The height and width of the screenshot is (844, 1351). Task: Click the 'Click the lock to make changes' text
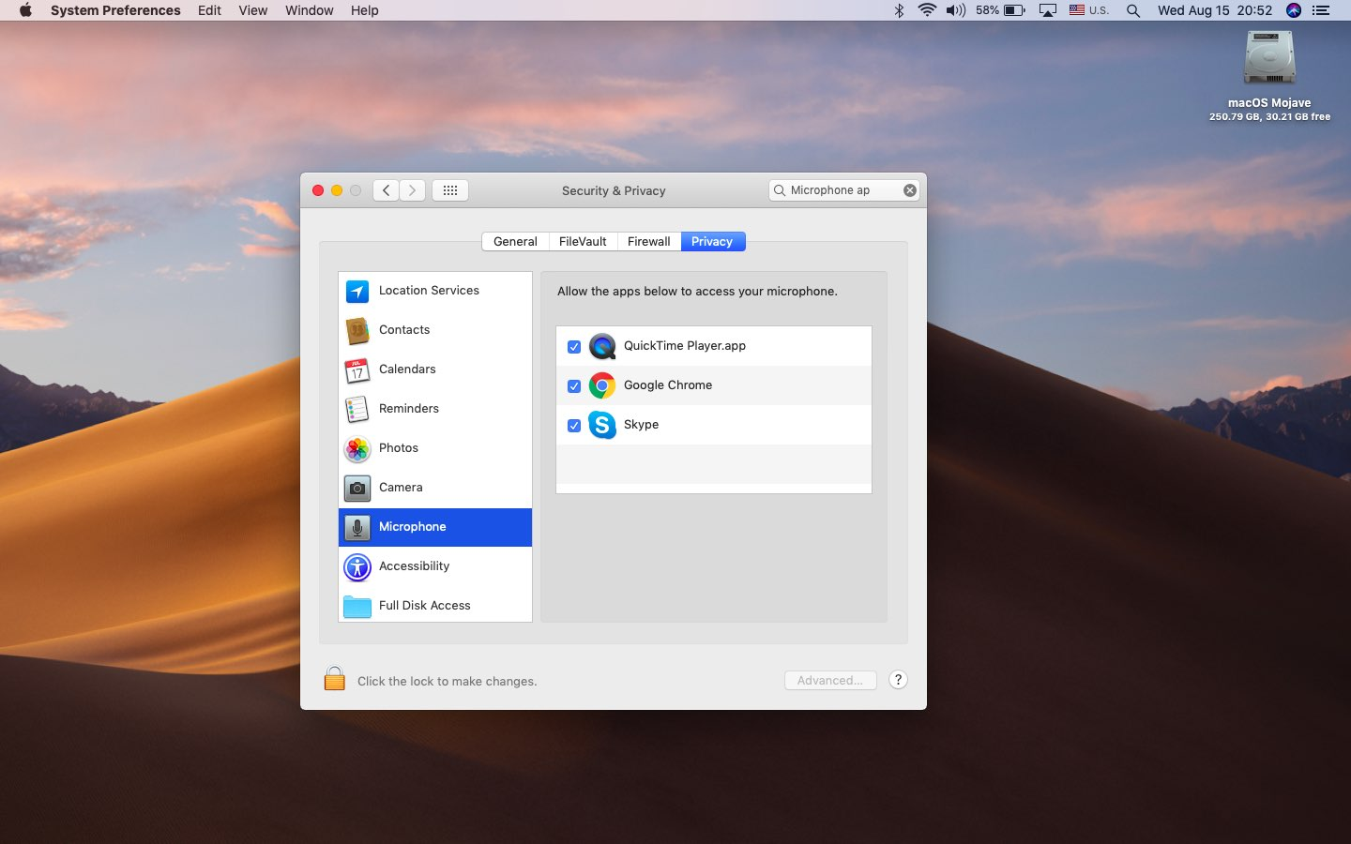(x=448, y=682)
